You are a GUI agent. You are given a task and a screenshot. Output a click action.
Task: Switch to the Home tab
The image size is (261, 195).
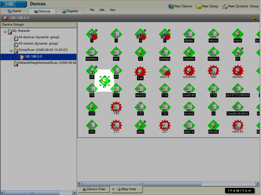[x=14, y=11]
